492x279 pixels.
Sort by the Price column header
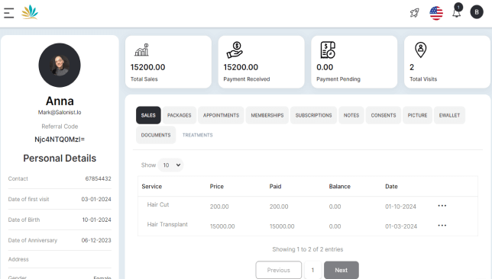point(216,186)
